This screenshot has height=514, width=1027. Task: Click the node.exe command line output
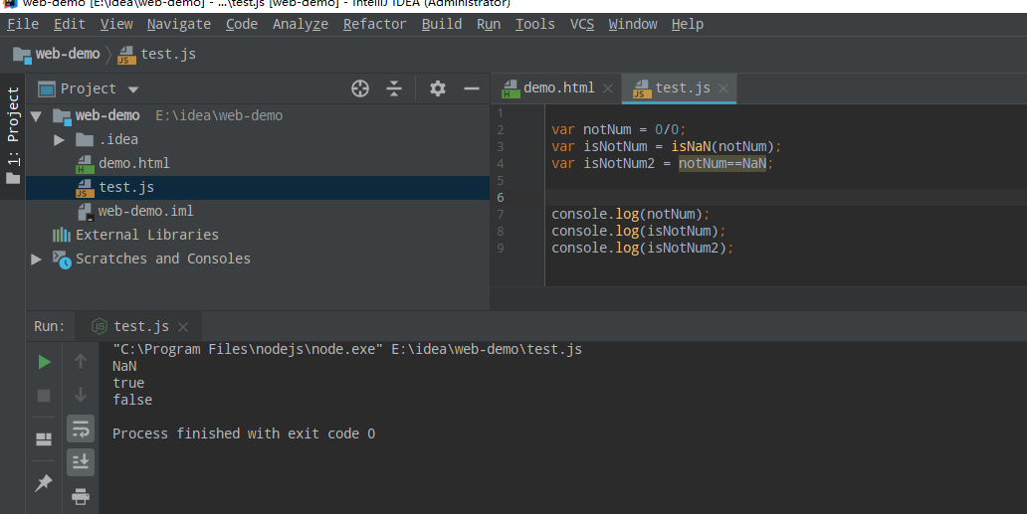click(x=347, y=349)
